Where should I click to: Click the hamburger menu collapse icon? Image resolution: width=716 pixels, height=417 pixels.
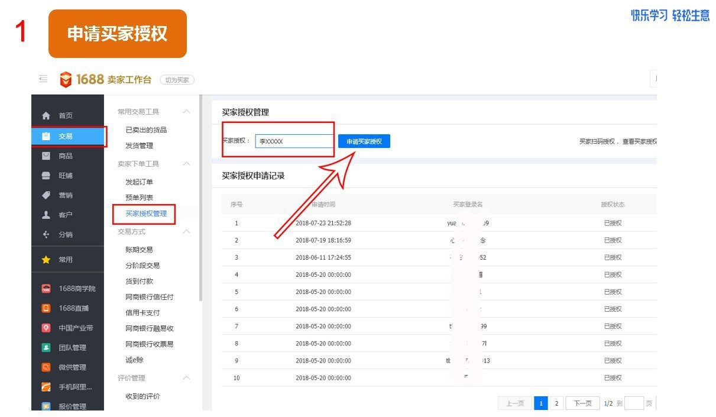click(43, 79)
